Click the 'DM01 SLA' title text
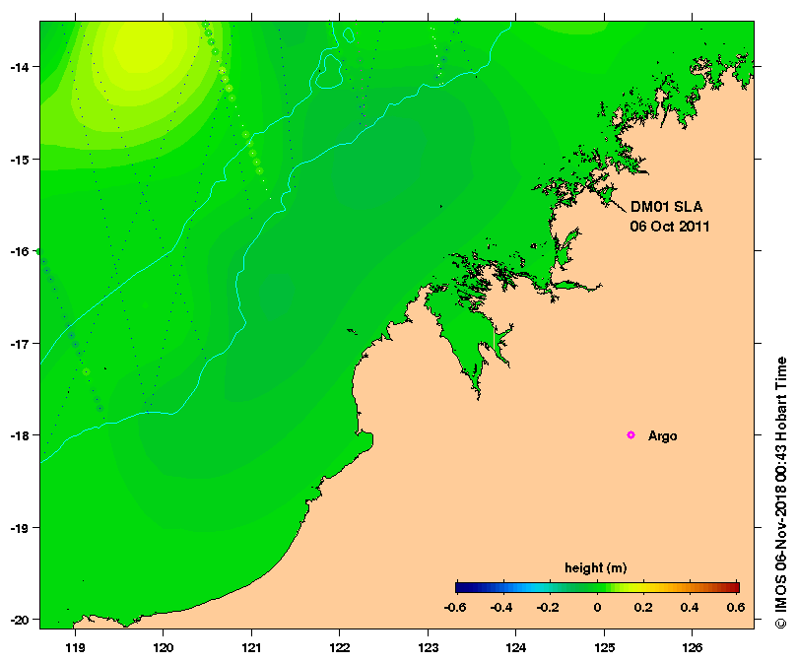The width and height of the screenshot is (797, 662). [666, 207]
